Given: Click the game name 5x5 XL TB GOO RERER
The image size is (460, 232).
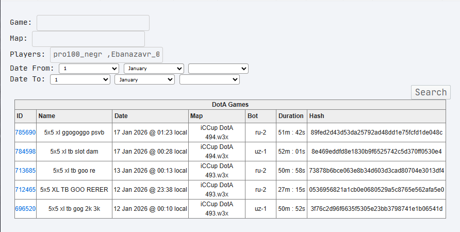Looking at the screenshot, I should click(x=74, y=190).
